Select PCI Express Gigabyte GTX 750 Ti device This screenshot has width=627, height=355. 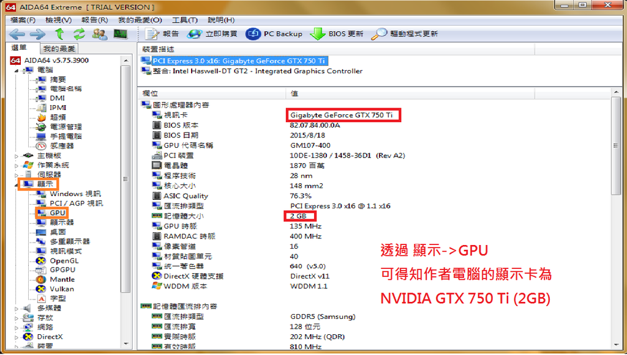(x=239, y=61)
